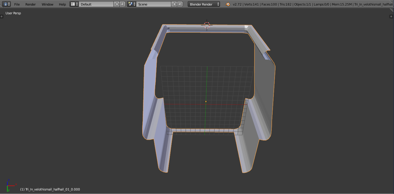394x194 pixels.
Task: Click the Mem:15.25M statistic in the header
Action: (341, 4)
